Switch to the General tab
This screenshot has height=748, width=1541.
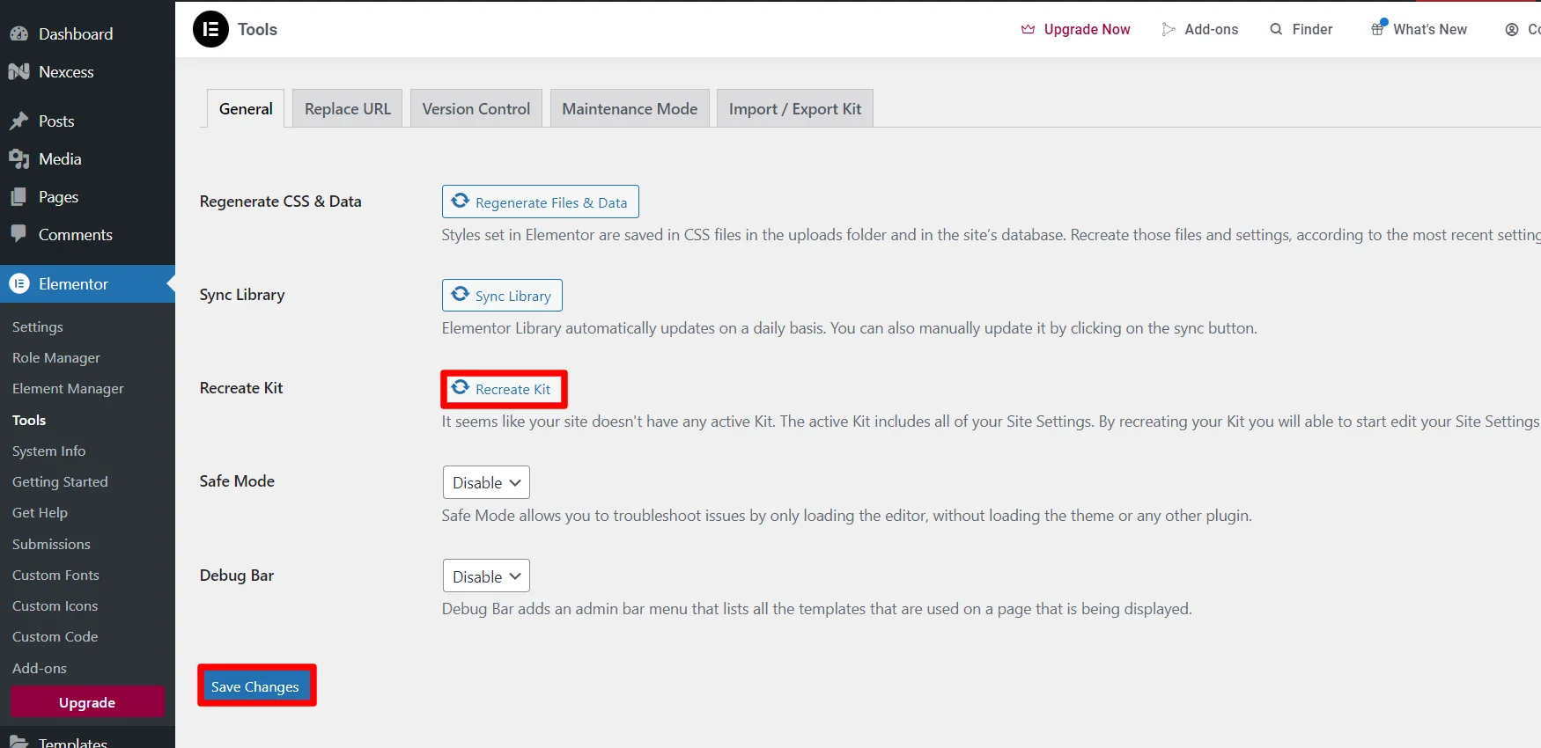246,108
